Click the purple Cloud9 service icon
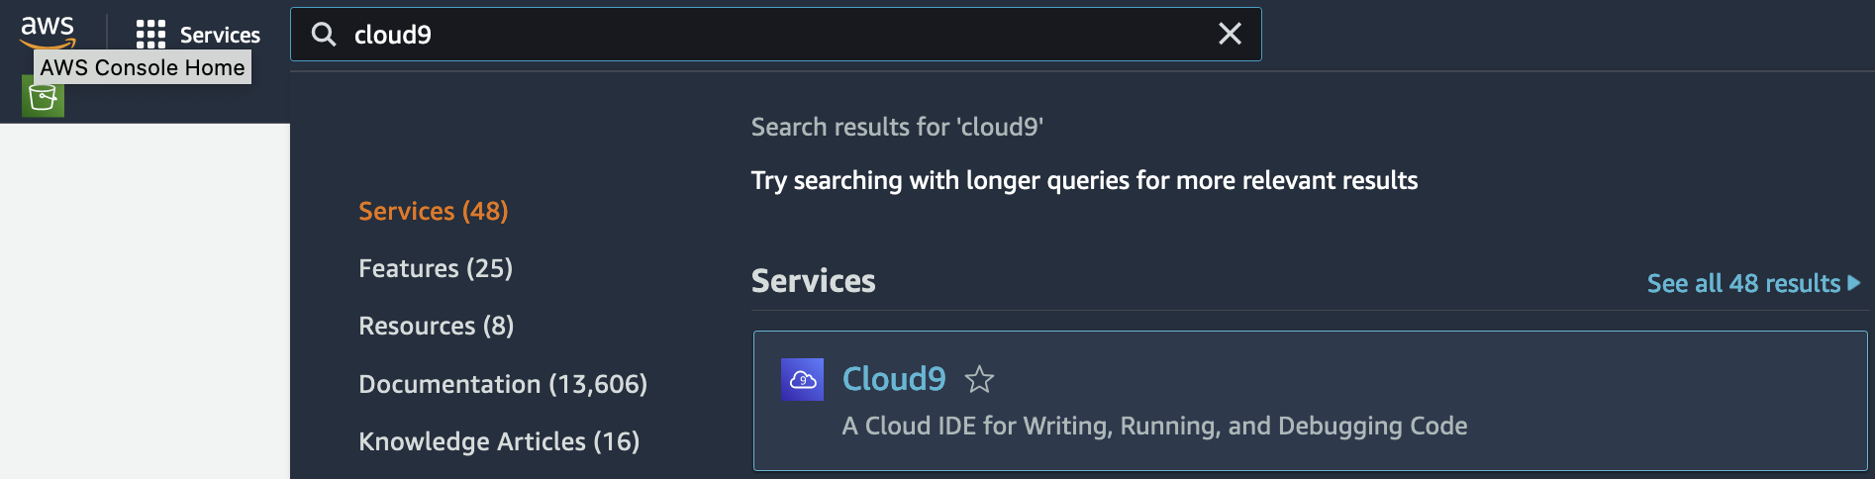The width and height of the screenshot is (1875, 479). pyautogui.click(x=802, y=380)
